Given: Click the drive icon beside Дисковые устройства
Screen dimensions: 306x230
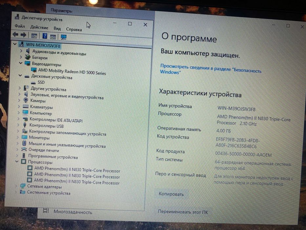Looking at the screenshot, I should tap(27, 76).
